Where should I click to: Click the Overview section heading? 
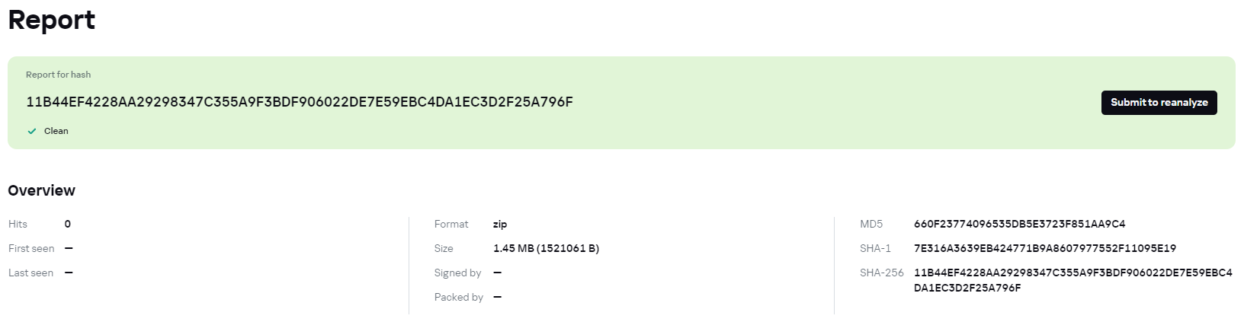[42, 190]
